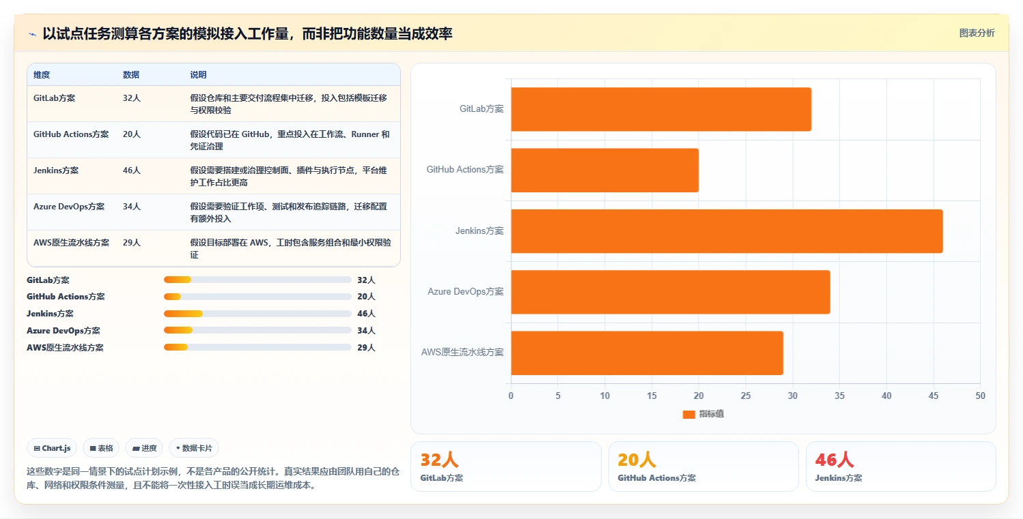Click the 46人 value in the table

(x=132, y=170)
